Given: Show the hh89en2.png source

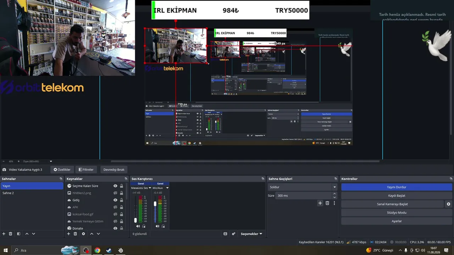Looking at the screenshot, I should click(115, 193).
